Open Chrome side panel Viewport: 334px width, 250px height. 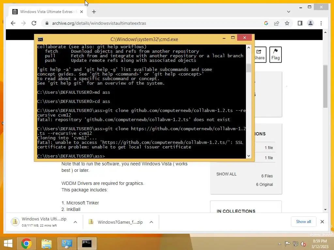(x=300, y=23)
